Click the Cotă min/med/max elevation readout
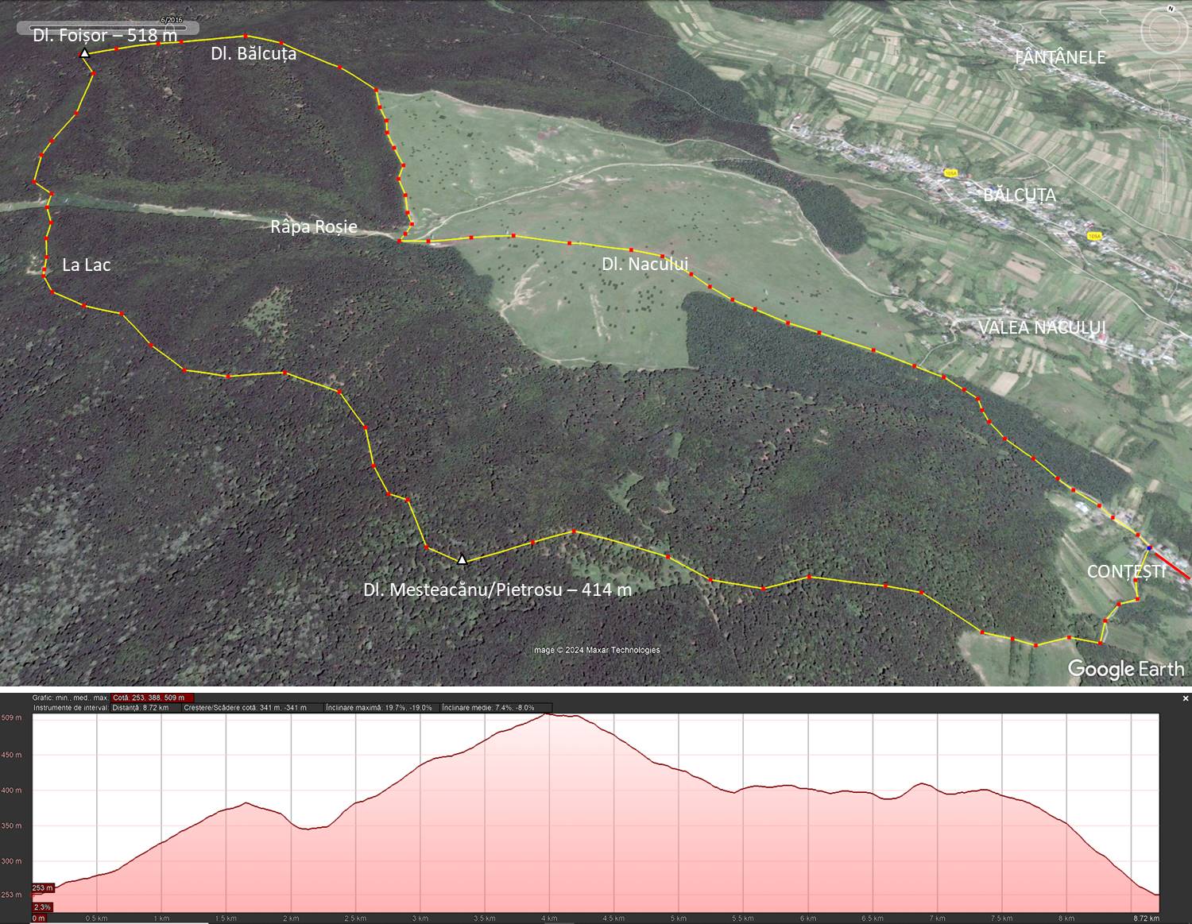Screen dimensions: 1192x924 pos(153,698)
